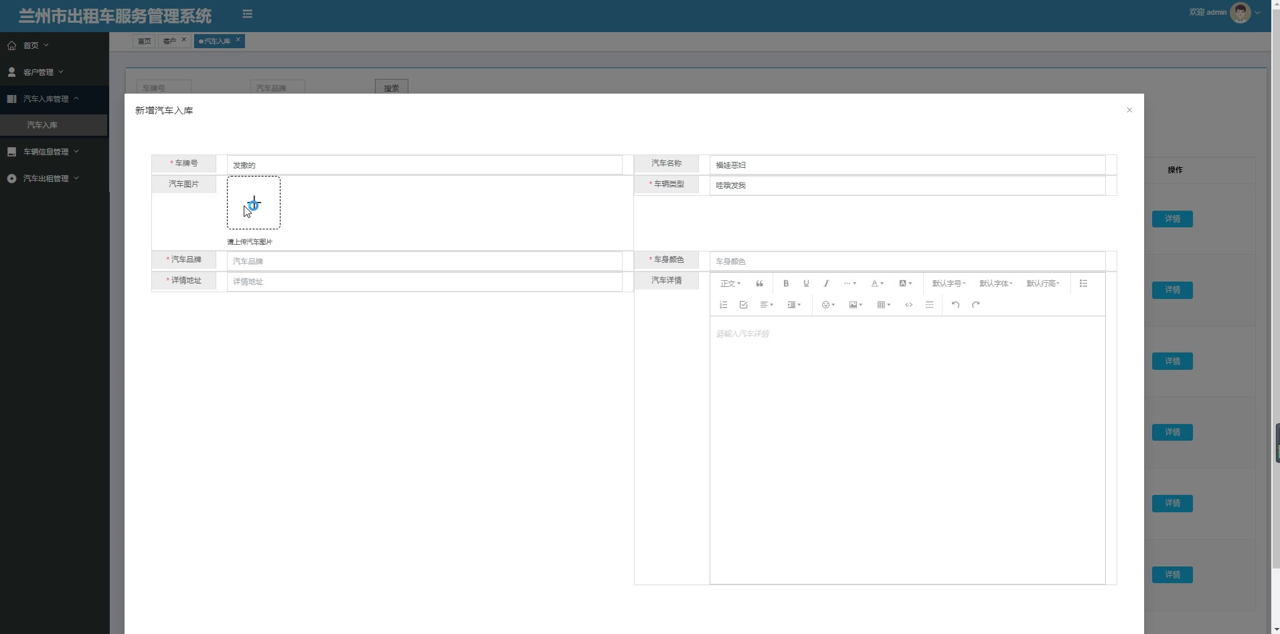This screenshot has height=634, width=1280.
Task: Toggle underline formatting in the editor
Action: 806,284
